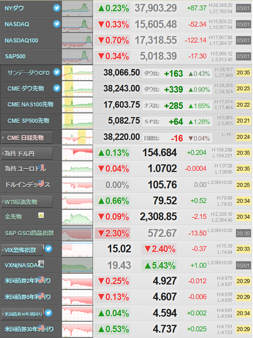Image resolution: width=253 pixels, height=338 pixels.
Task: Expand the VIX恐怖指数 button
Action: pyautogui.click(x=22, y=250)
